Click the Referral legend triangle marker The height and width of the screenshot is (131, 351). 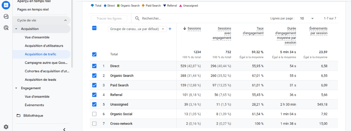pos(165,6)
